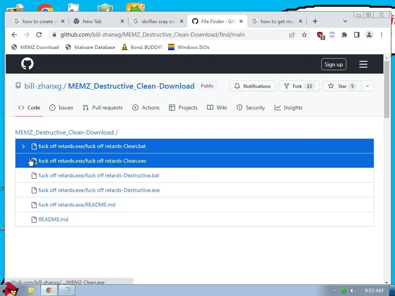This screenshot has width=395, height=296.
Task: Open MEMZ_Destructive_Clean-Download repo title link
Action: point(131,86)
